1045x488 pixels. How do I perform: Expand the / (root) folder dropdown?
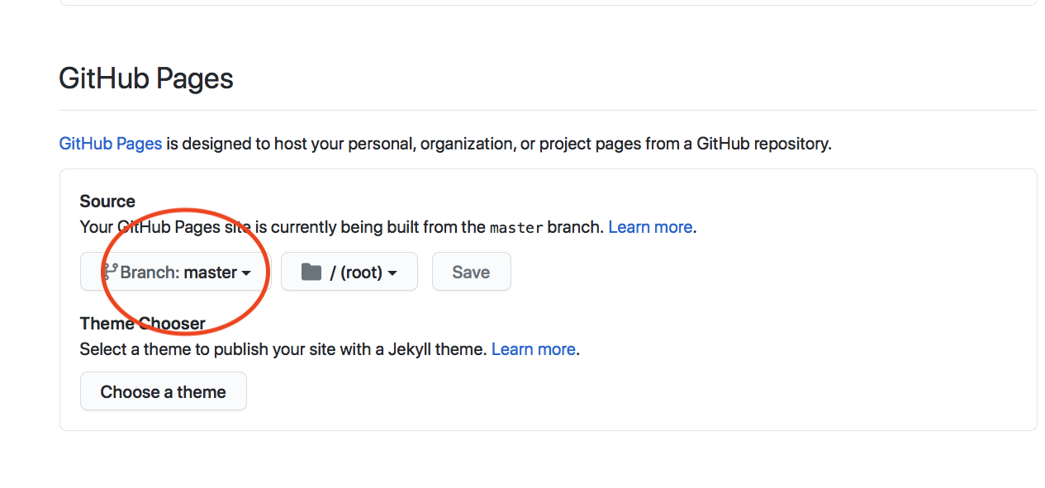pyautogui.click(x=349, y=272)
